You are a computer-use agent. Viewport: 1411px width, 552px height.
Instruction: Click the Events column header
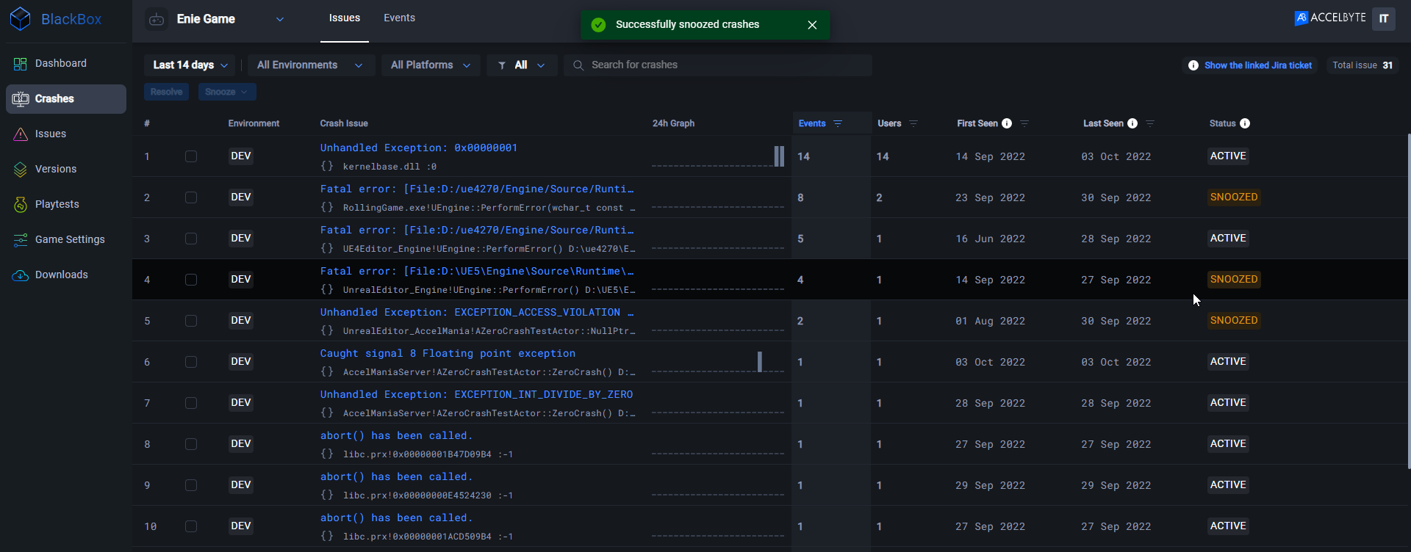point(812,123)
